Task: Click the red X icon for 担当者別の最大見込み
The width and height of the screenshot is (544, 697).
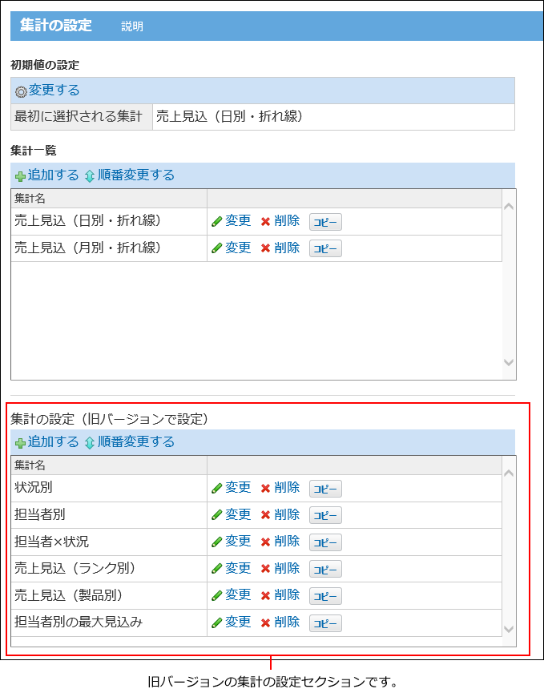Action: point(266,622)
